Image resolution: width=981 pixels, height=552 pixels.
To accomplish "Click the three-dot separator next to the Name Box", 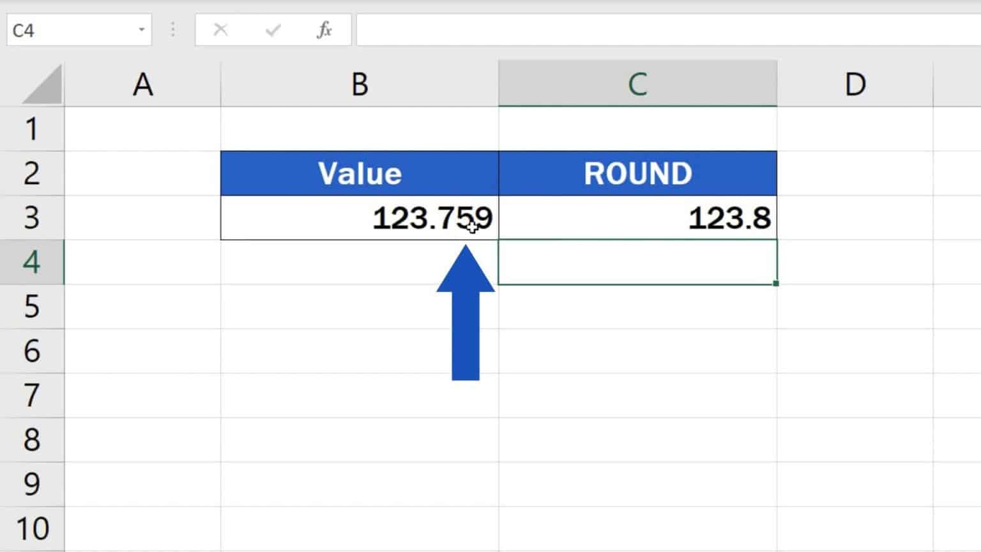I will (172, 29).
